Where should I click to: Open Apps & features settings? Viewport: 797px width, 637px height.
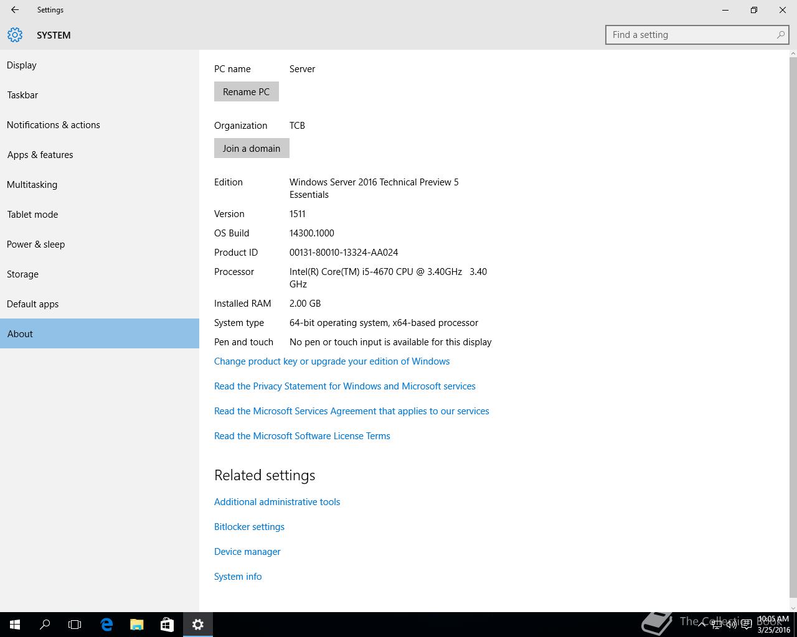[100, 155]
